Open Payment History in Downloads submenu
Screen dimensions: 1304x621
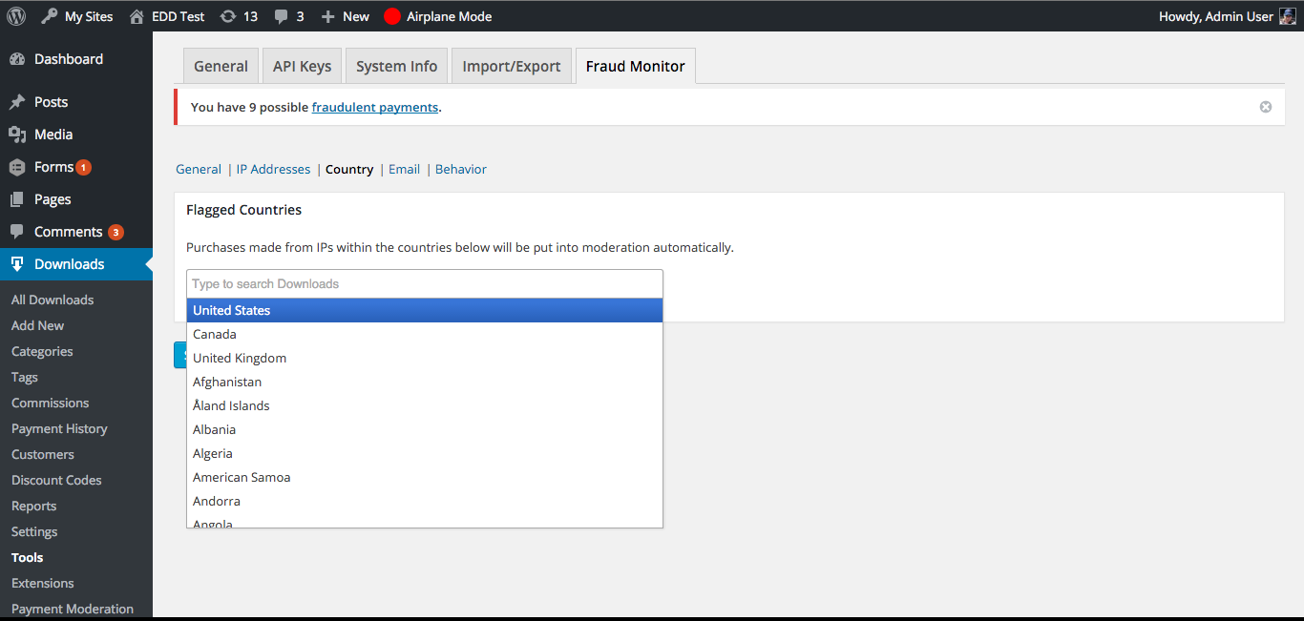59,428
